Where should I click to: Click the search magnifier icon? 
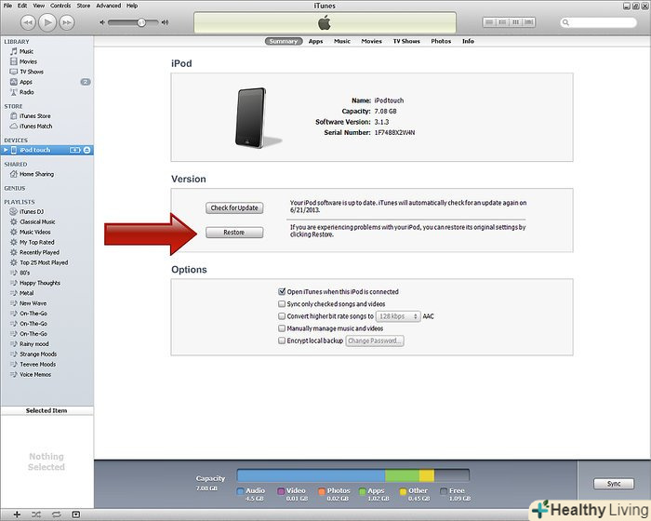565,22
